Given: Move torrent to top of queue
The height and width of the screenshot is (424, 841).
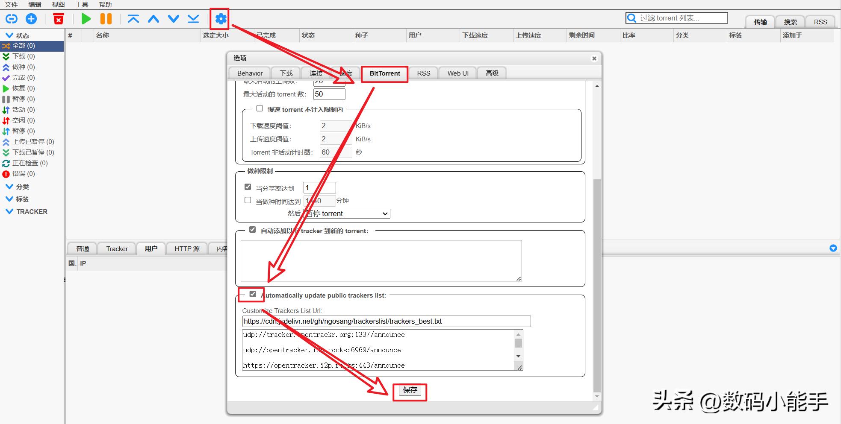Looking at the screenshot, I should 133,19.
